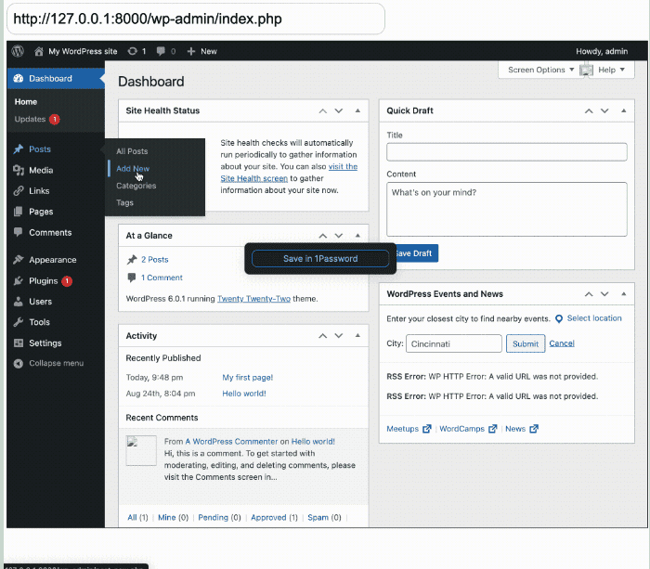
Task: Choose Categories in Posts flyout
Action: (x=136, y=186)
